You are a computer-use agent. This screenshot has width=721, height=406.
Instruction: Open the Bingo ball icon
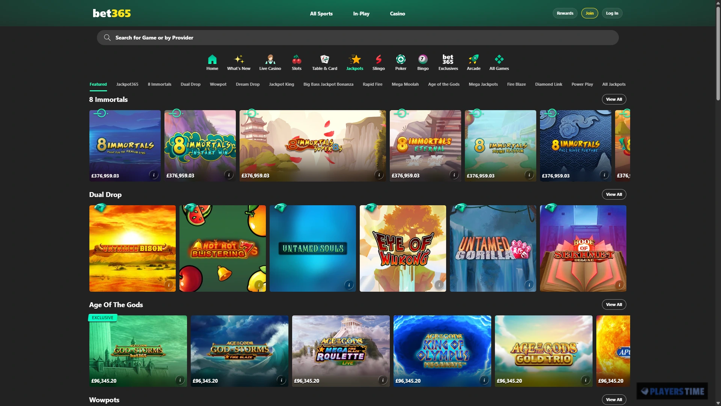(x=423, y=59)
